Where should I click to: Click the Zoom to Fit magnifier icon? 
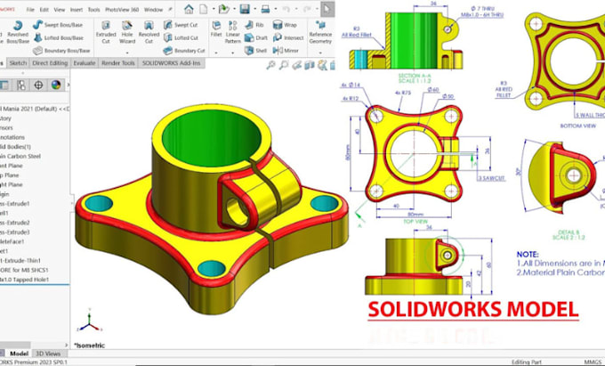(270, 65)
